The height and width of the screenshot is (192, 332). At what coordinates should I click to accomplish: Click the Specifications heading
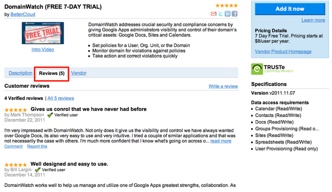coord(268,84)
